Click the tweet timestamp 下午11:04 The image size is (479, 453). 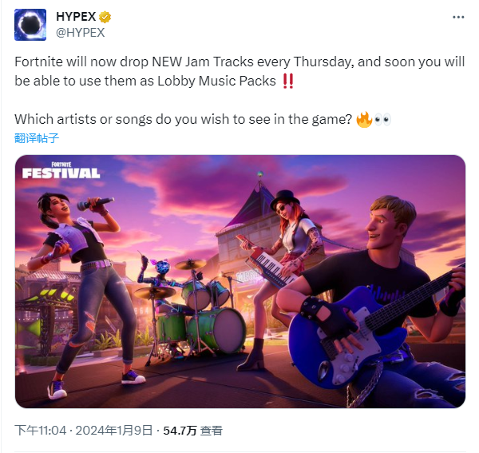click(x=41, y=431)
